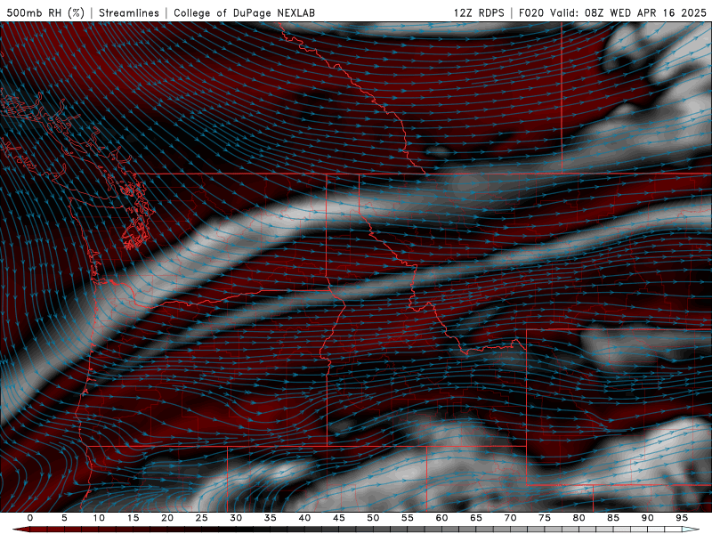Image resolution: width=712 pixels, height=534 pixels.
Task: Select the 25 value on the color scale
Action: 202,518
